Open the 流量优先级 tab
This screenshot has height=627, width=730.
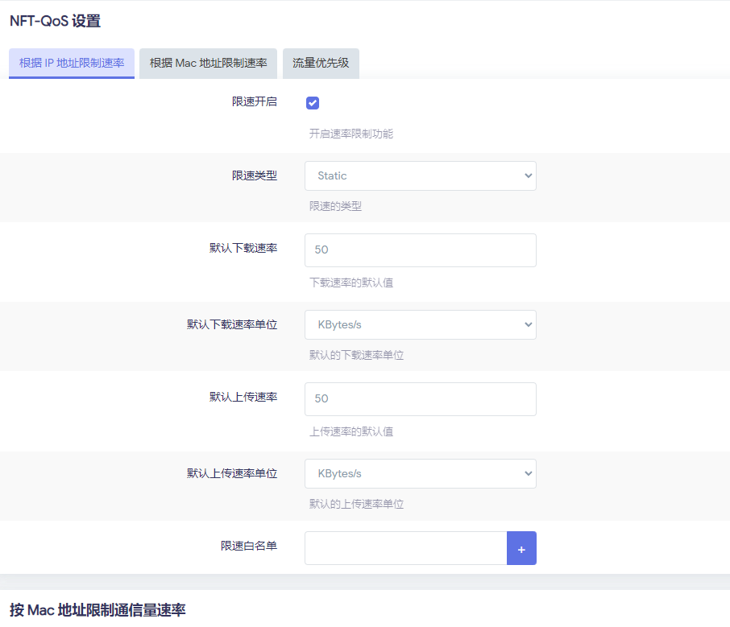tap(320, 63)
